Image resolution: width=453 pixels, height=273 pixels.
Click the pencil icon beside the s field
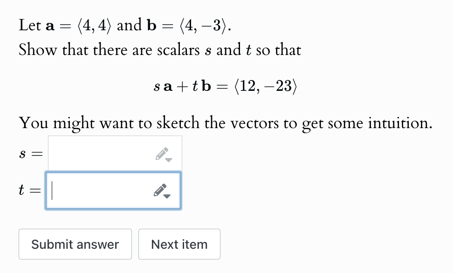pos(163,152)
